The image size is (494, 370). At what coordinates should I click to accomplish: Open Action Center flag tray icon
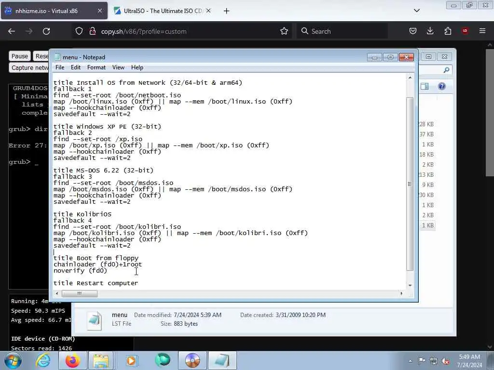[422, 360]
